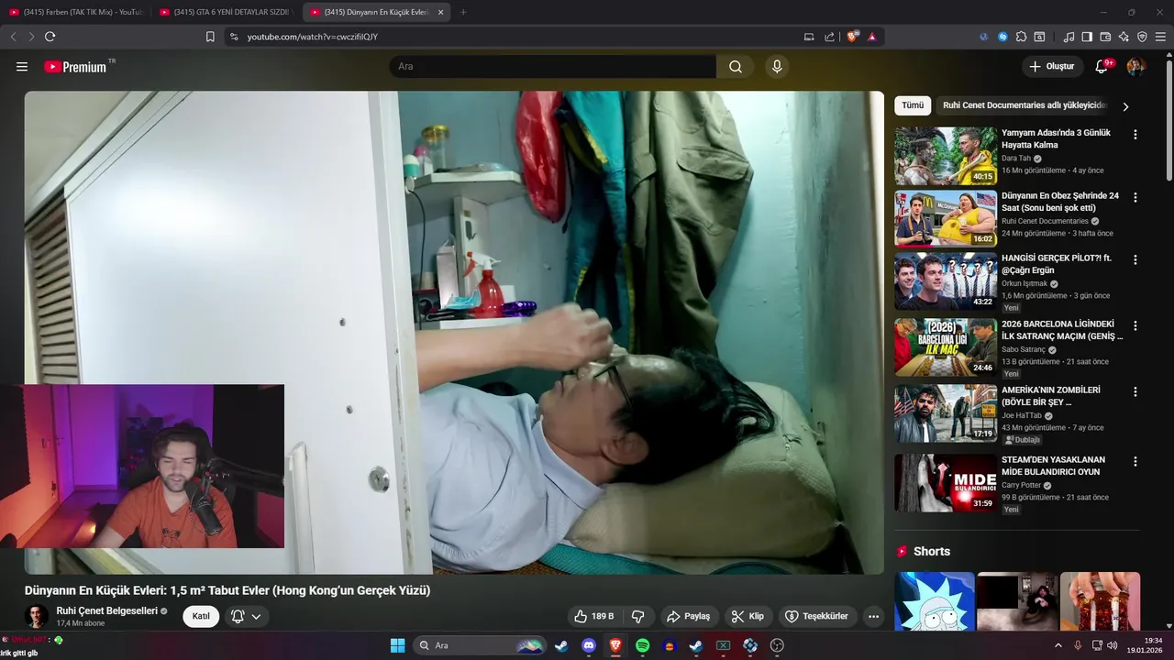This screenshot has width=1174, height=660.
Task: Click the YouTube search input field
Action: (553, 67)
